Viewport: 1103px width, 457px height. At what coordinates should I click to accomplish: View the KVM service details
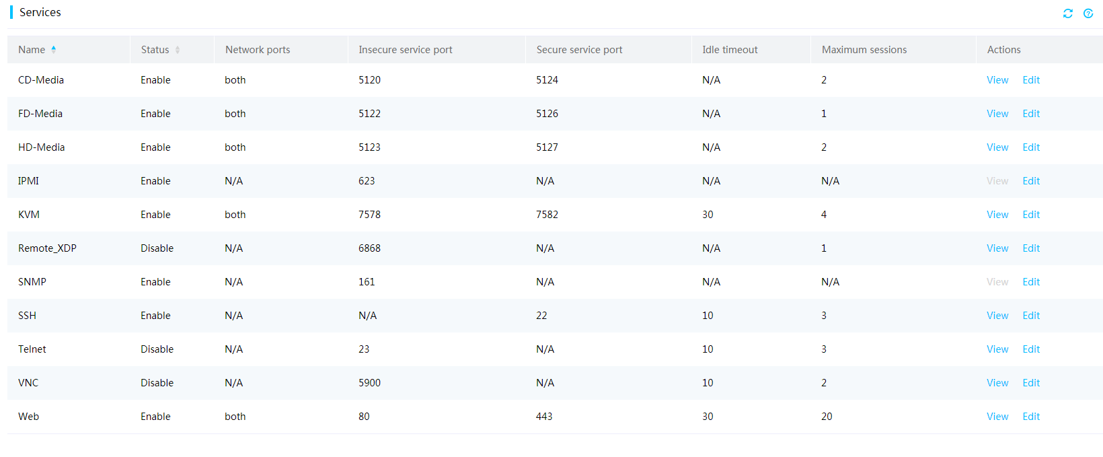tap(997, 215)
